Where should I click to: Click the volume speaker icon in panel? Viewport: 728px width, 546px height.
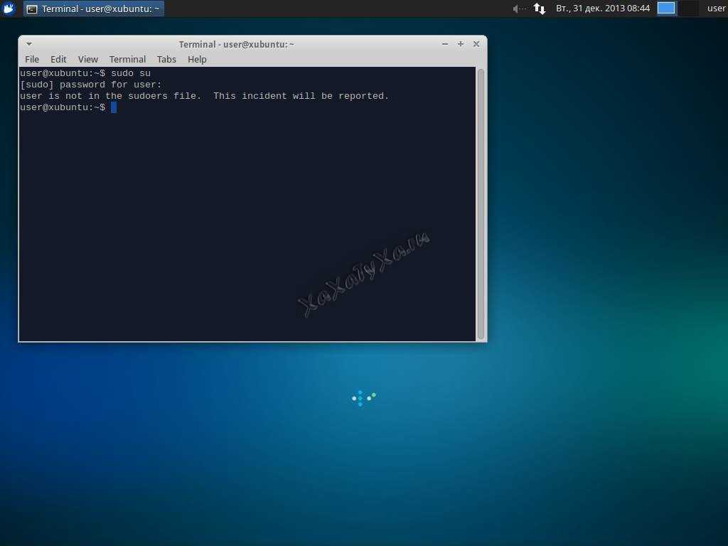pyautogui.click(x=518, y=9)
